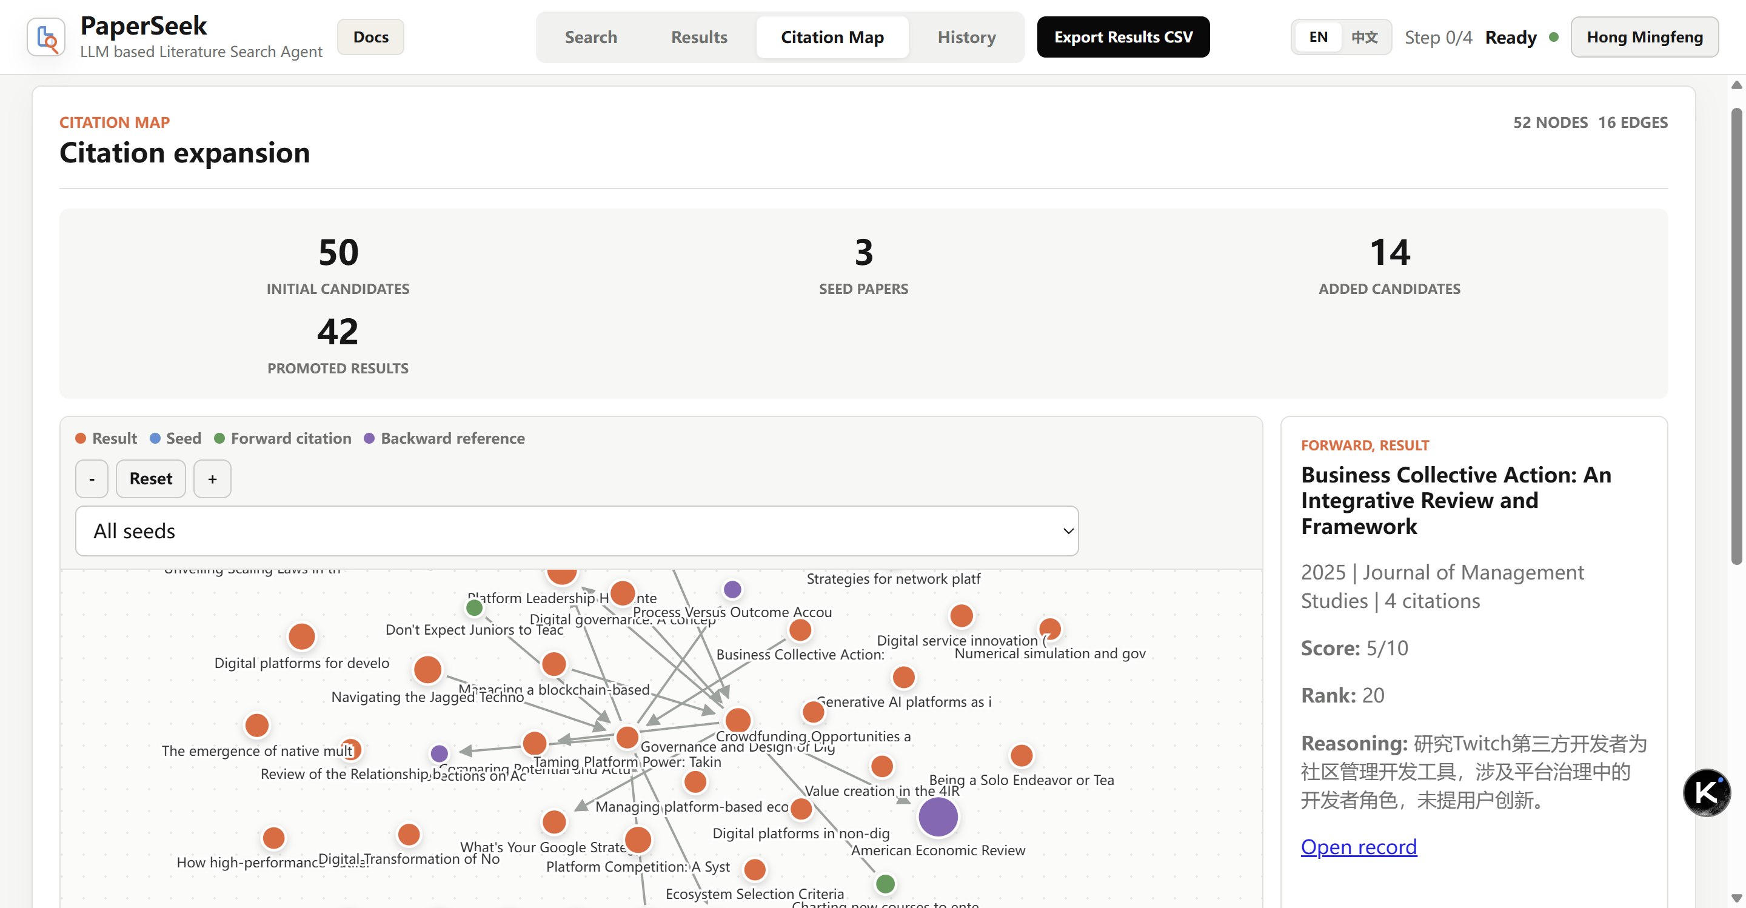Click the 14 Added Candidates stat

1390,265
